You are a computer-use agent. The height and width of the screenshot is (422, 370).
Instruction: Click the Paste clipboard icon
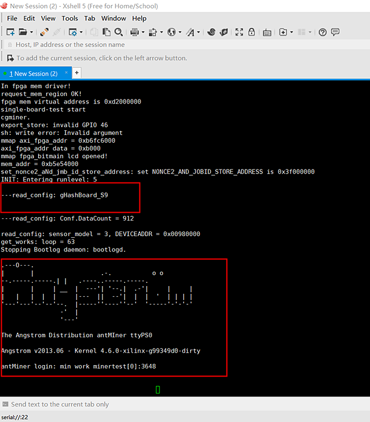[106, 32]
